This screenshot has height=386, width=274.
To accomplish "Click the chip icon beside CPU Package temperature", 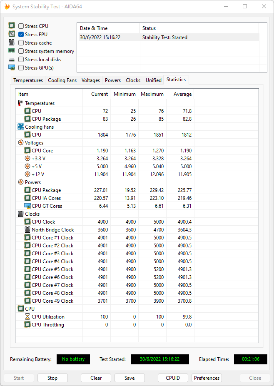I will (x=27, y=119).
